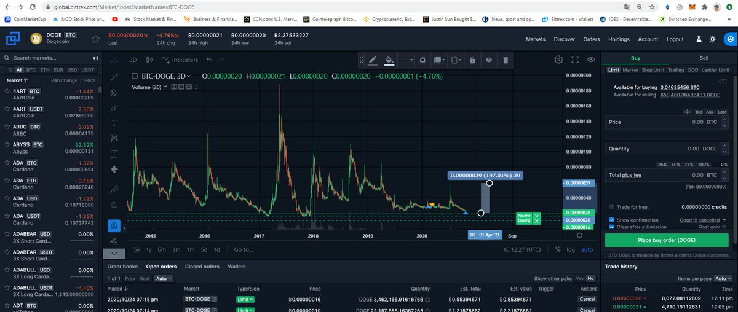This screenshot has width=738, height=312.
Task: Switch theme with the sun icon
Action: (712, 39)
